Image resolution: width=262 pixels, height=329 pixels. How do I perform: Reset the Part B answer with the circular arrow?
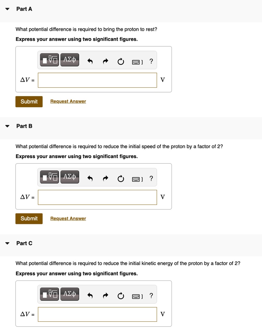coord(121,178)
